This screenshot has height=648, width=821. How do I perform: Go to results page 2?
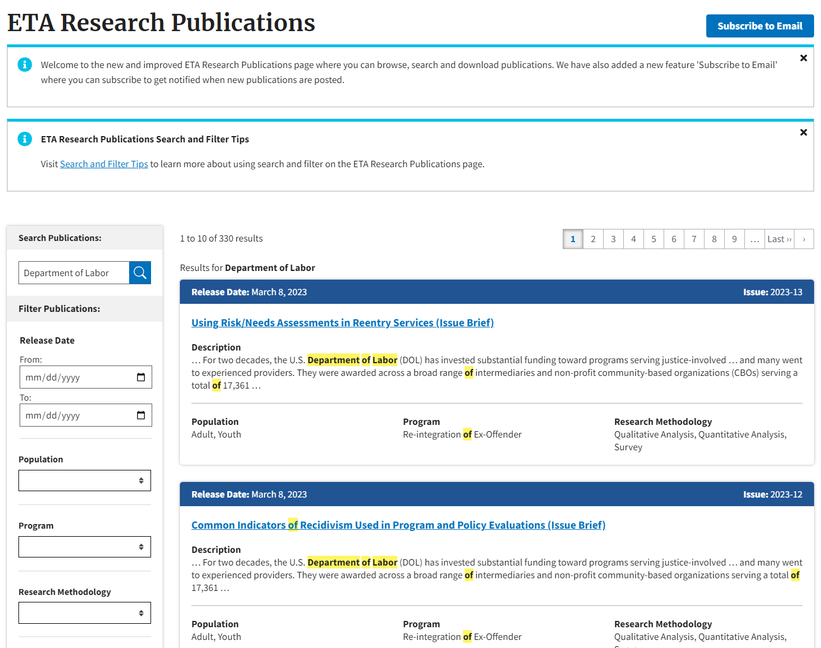click(593, 239)
